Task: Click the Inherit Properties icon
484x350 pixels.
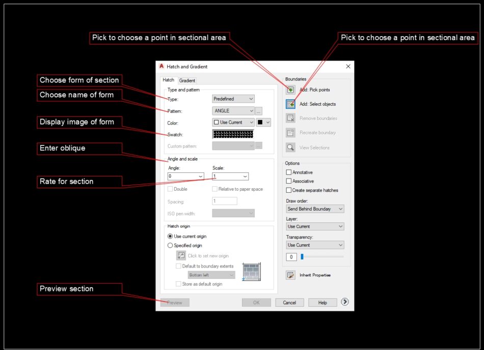Action: [289, 275]
